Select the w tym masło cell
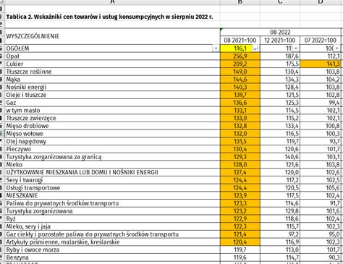Image resolution: width=343 pixels, height=264 pixels. tap(112, 111)
